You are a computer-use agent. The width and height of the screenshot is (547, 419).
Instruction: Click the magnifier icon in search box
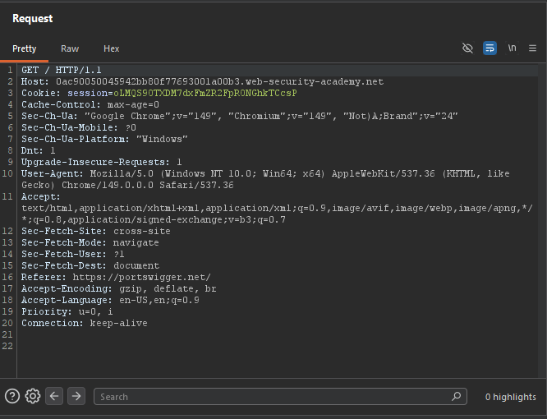pos(457,396)
